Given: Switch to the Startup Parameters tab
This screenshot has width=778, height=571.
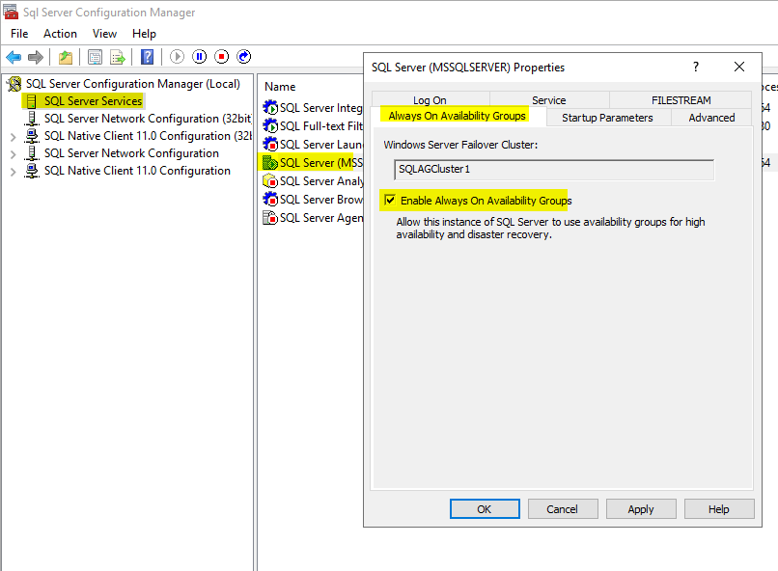Looking at the screenshot, I should point(607,118).
